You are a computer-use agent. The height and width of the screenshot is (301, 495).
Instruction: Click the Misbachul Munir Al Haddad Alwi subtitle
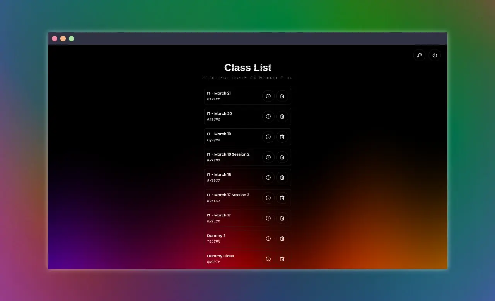[x=247, y=78]
